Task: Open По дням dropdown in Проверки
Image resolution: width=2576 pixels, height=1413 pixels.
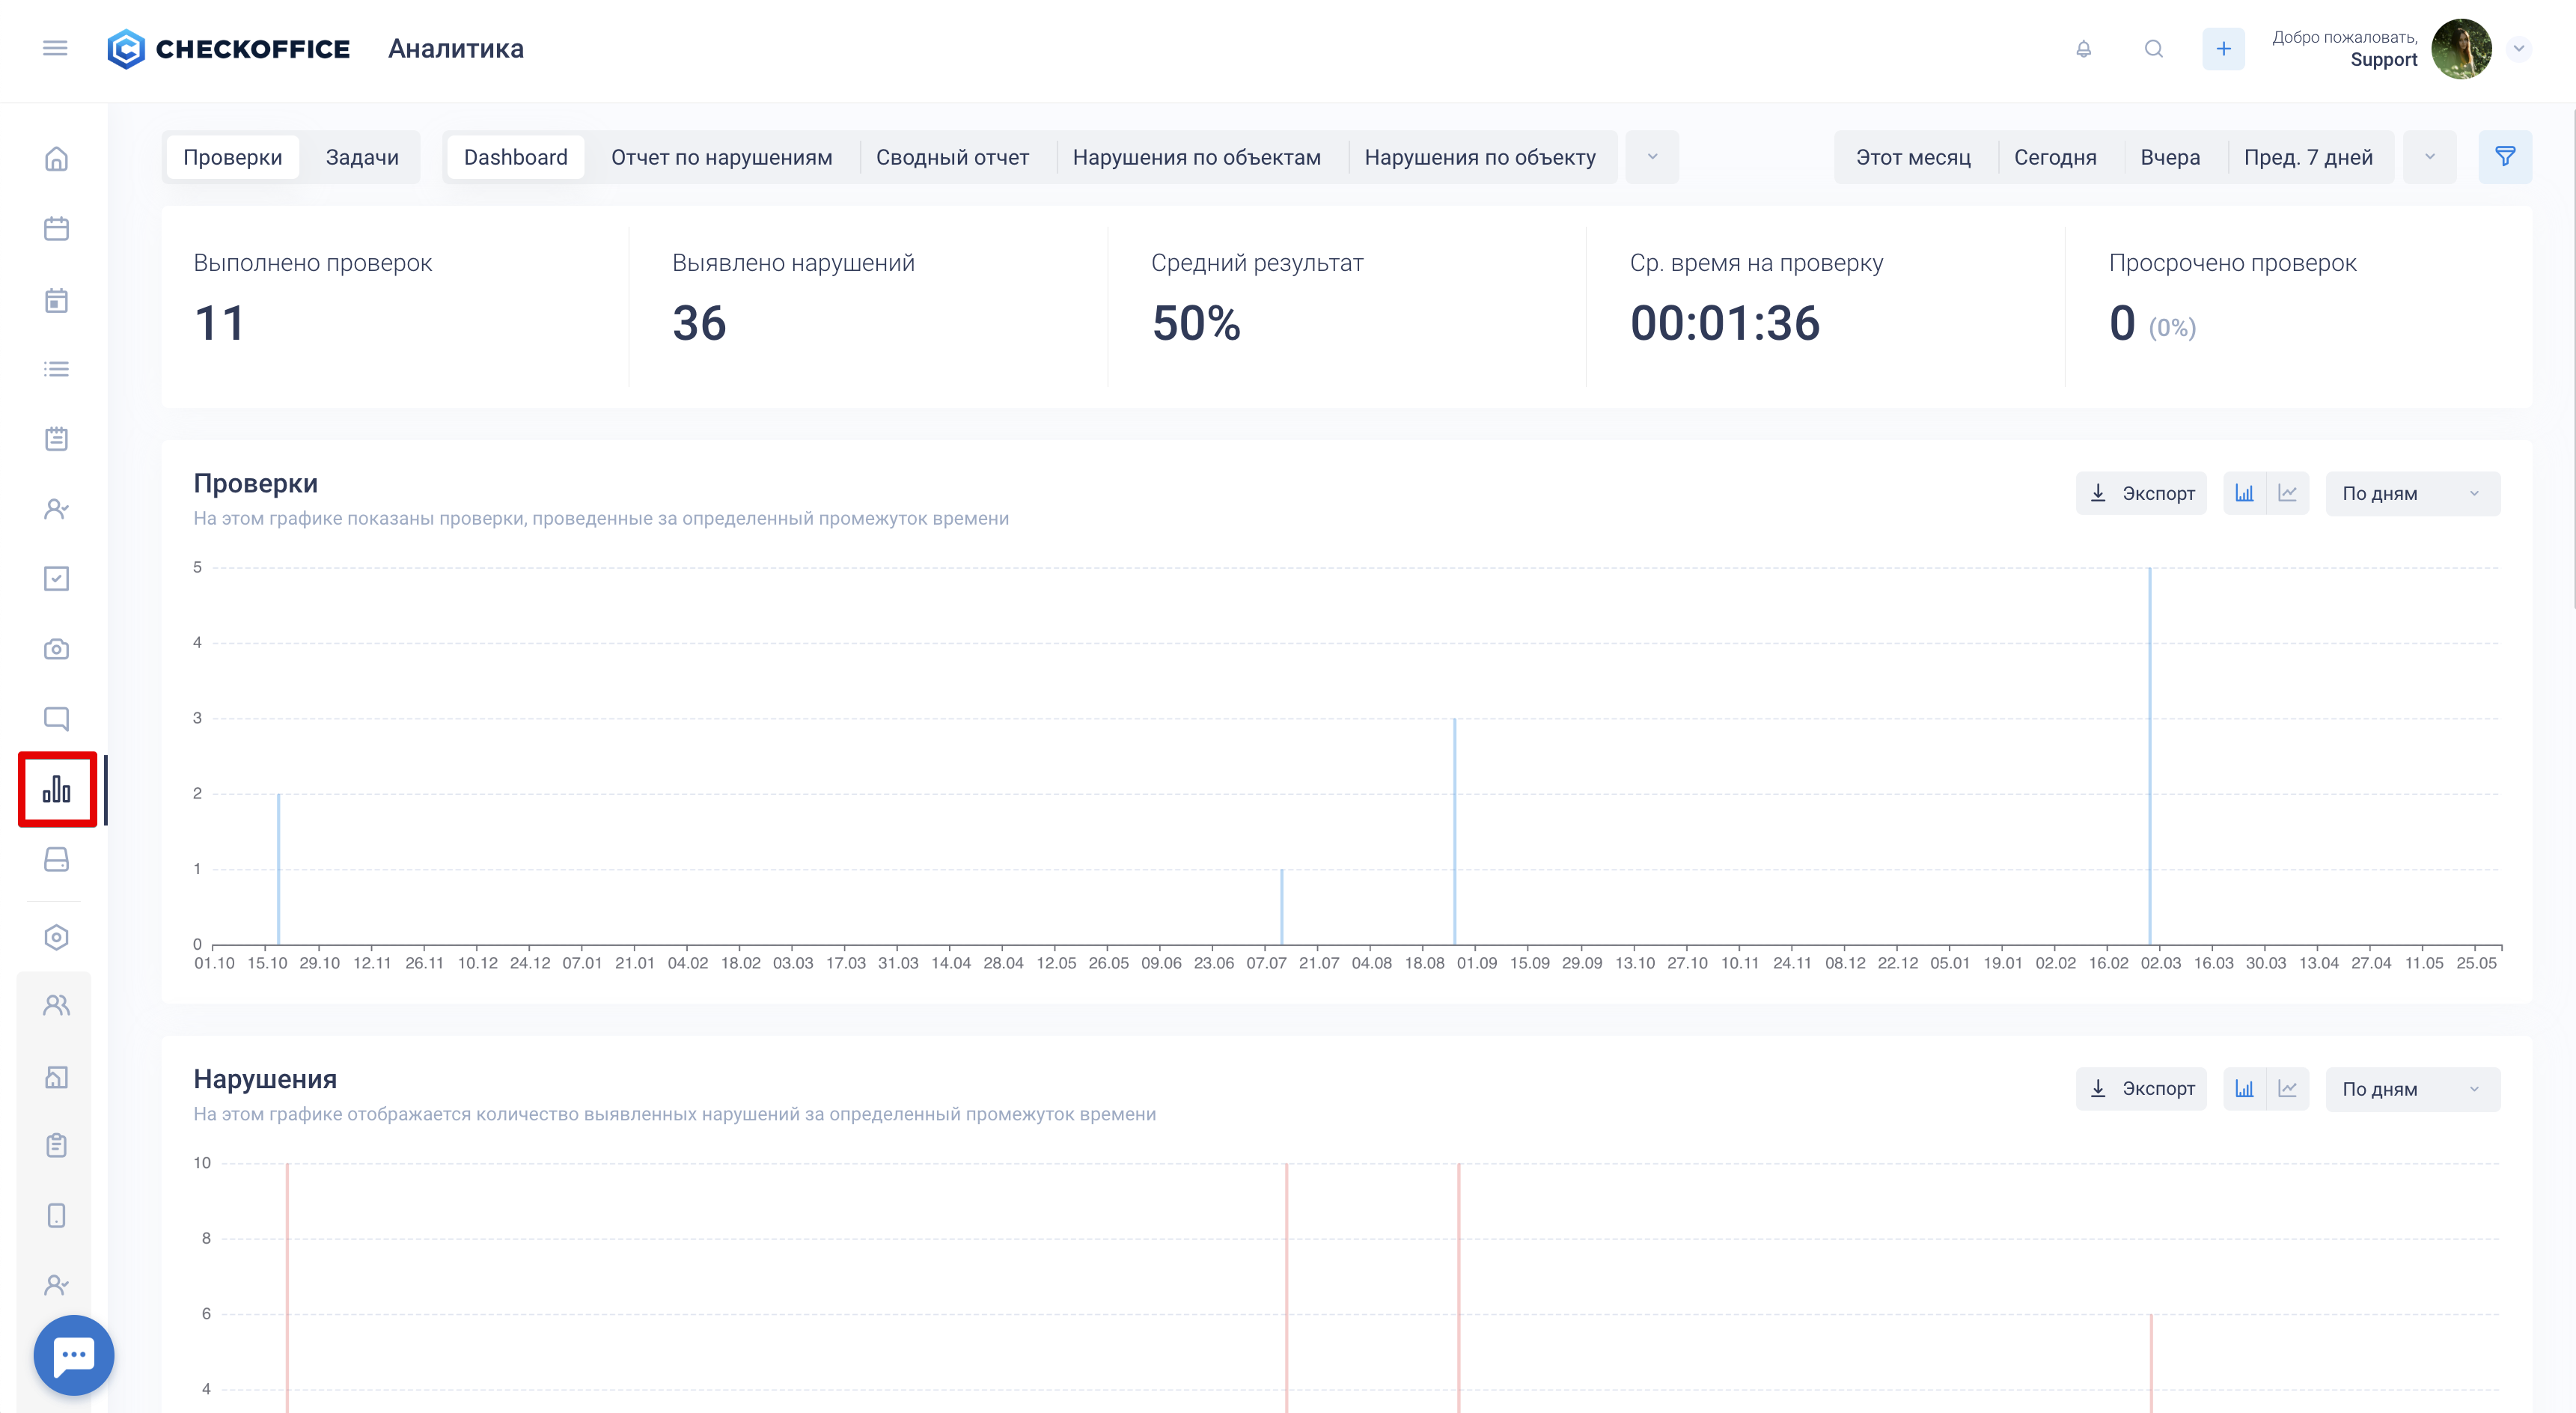Action: tap(2411, 493)
